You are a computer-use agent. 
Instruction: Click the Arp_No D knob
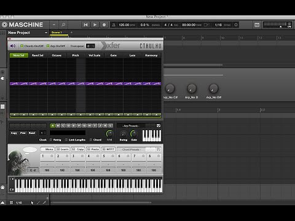(192, 88)
